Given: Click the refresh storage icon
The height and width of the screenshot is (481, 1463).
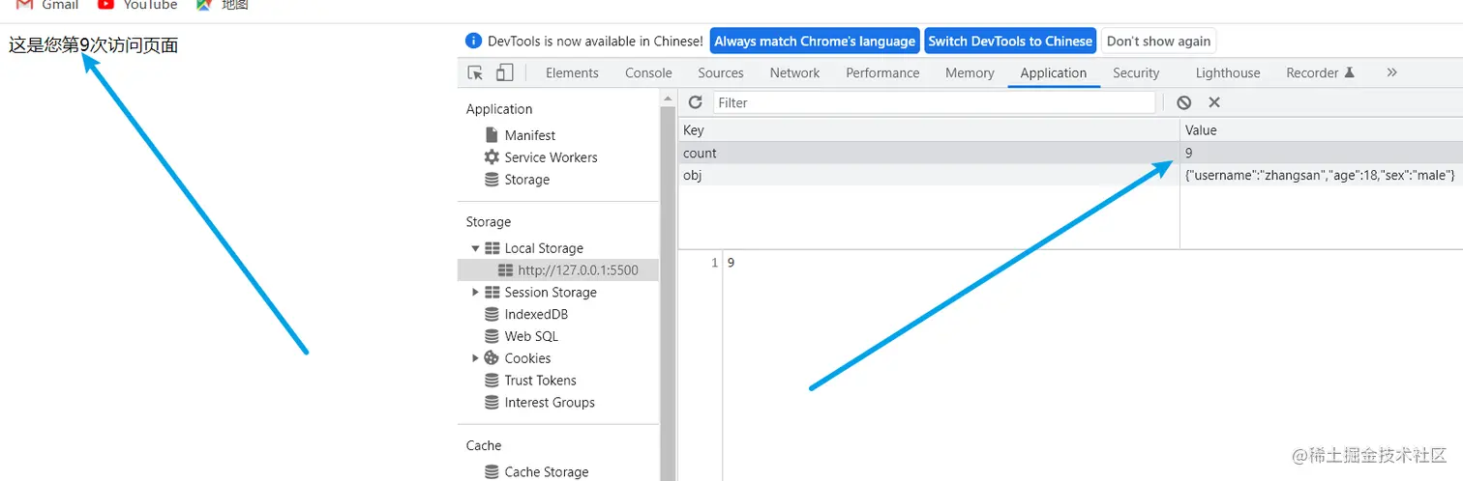Looking at the screenshot, I should 695,102.
